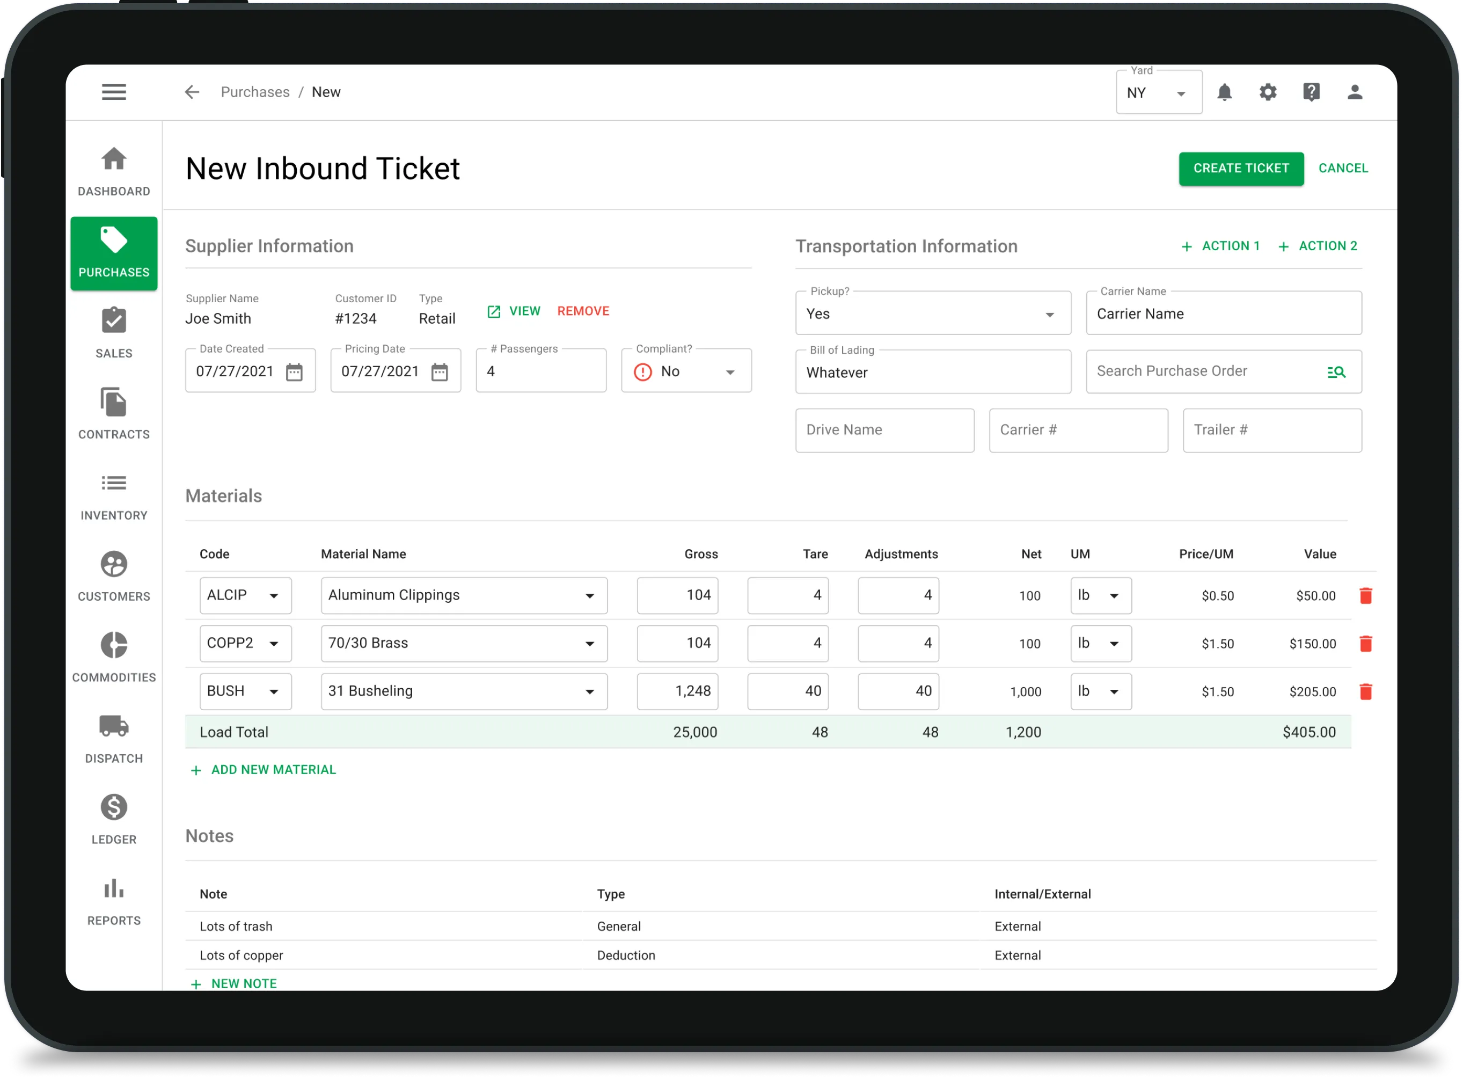The image size is (1463, 1079).
Task: Delete the 70/30 Brass row with trash icon
Action: pyautogui.click(x=1367, y=643)
